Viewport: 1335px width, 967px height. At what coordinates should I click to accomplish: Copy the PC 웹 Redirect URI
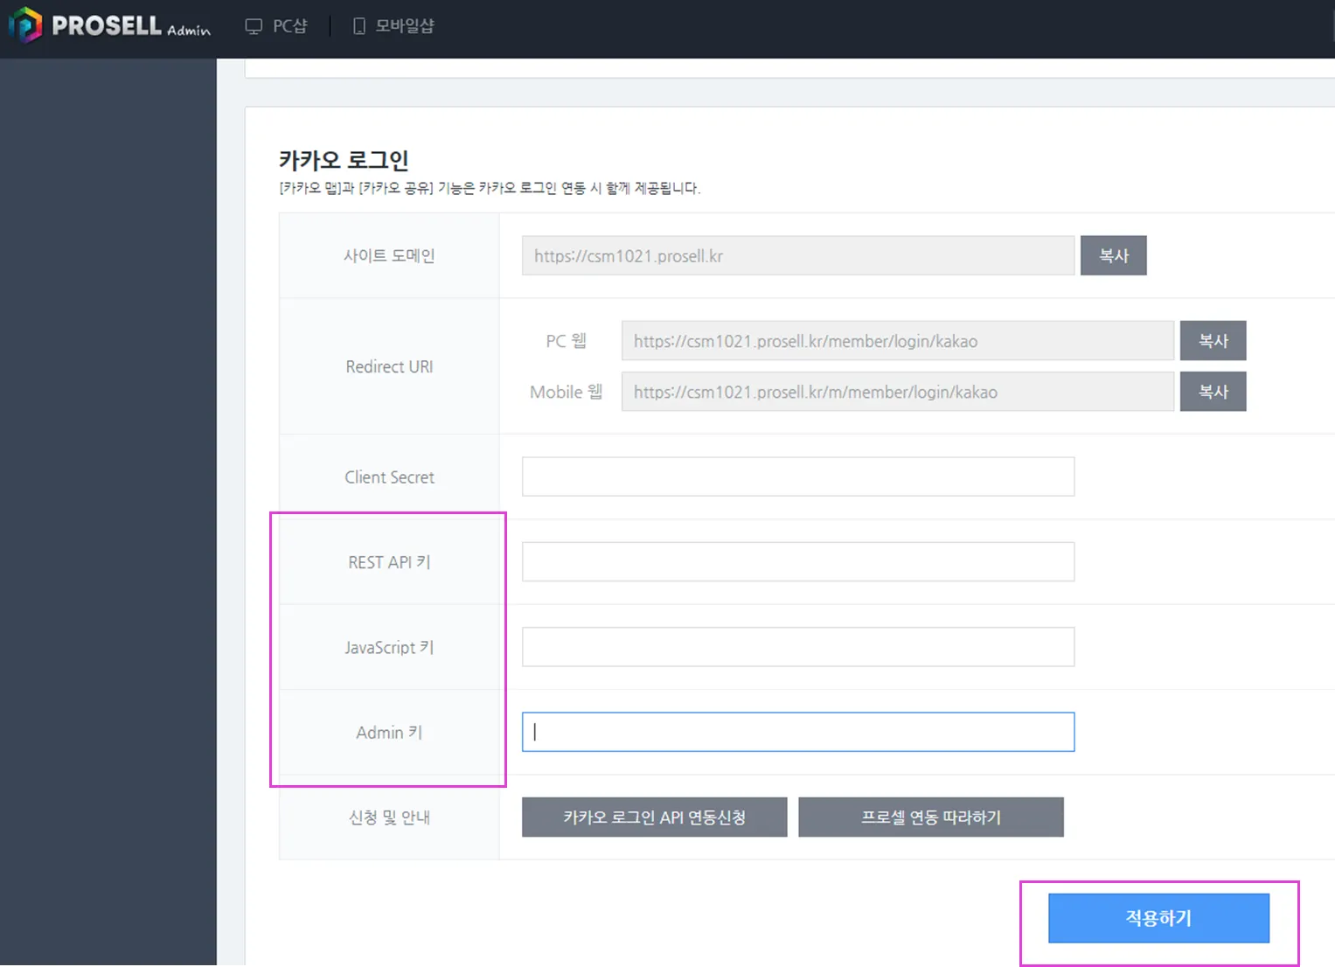[1213, 340]
